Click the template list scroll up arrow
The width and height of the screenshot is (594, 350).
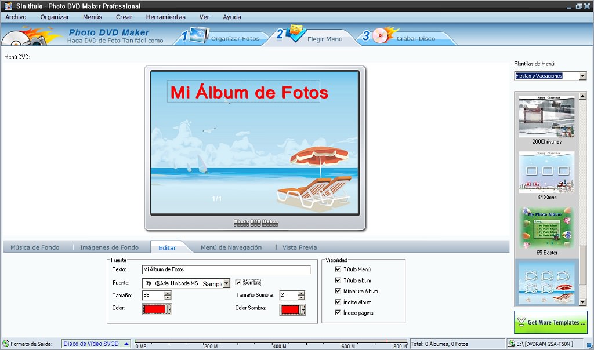[582, 96]
